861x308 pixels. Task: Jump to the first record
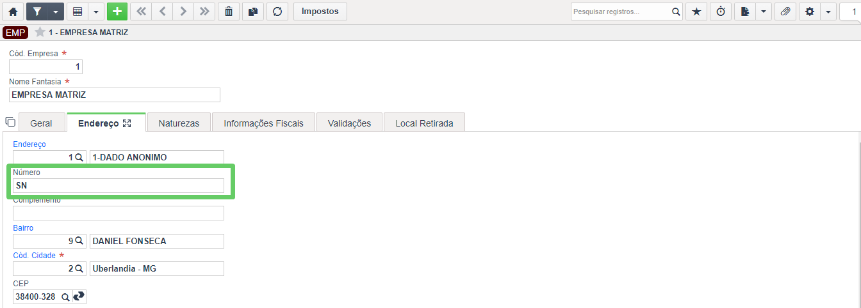click(x=141, y=12)
